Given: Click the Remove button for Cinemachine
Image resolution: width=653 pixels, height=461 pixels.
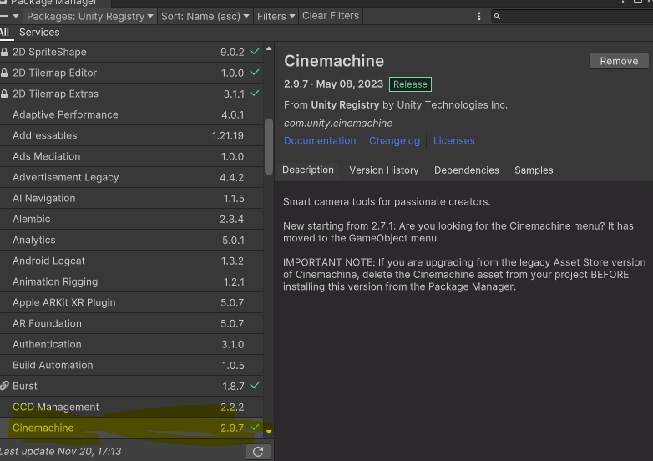Looking at the screenshot, I should click(x=619, y=61).
